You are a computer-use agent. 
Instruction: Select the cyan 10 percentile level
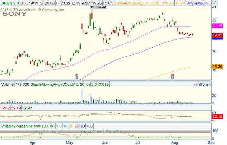tap(65, 126)
